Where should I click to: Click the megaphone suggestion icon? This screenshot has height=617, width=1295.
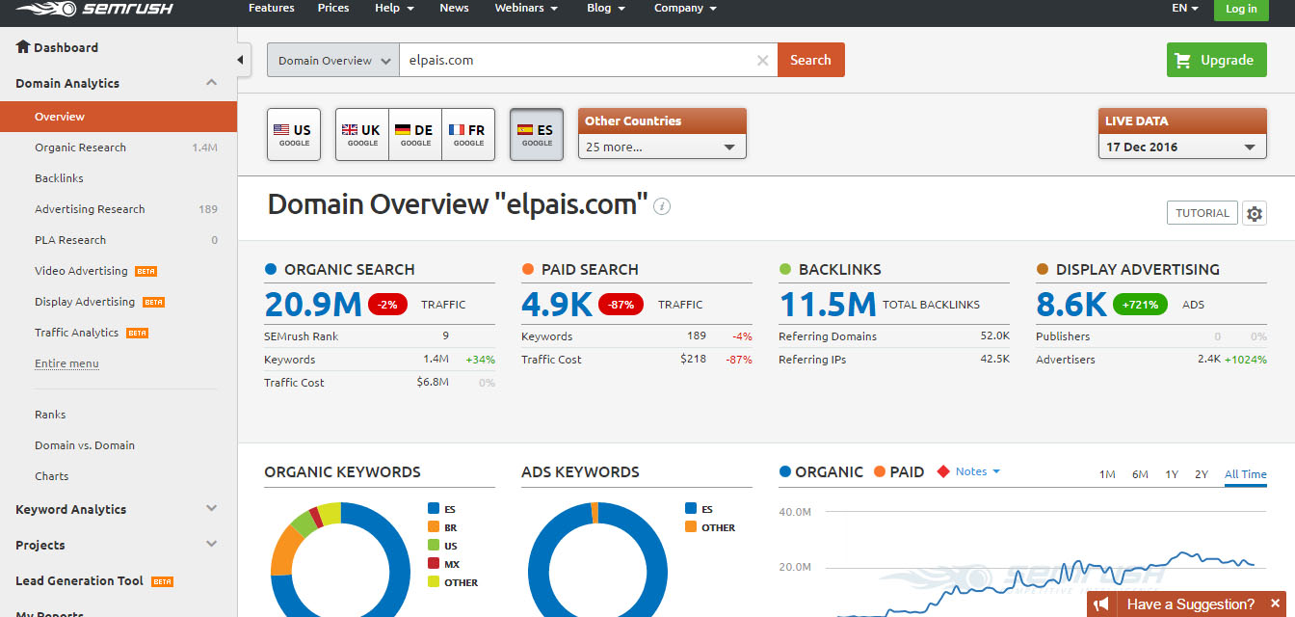[x=1102, y=604]
